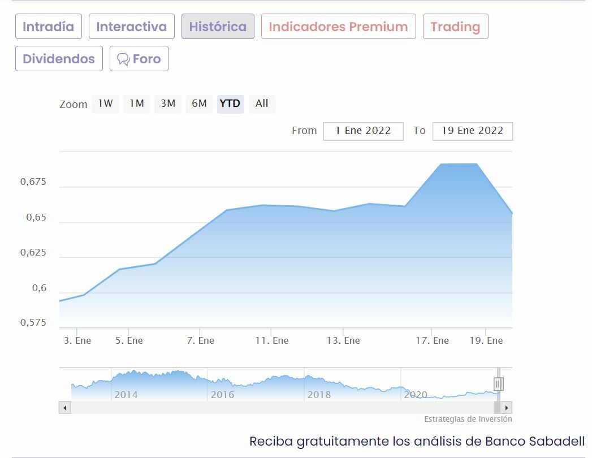Viewport: 592px width, 458px height.
Task: Show All historical data range
Action: [x=262, y=104]
